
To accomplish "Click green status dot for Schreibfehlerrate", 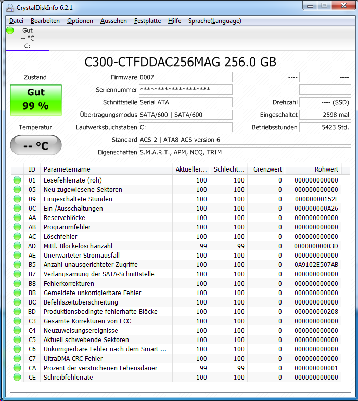I will (x=17, y=377).
